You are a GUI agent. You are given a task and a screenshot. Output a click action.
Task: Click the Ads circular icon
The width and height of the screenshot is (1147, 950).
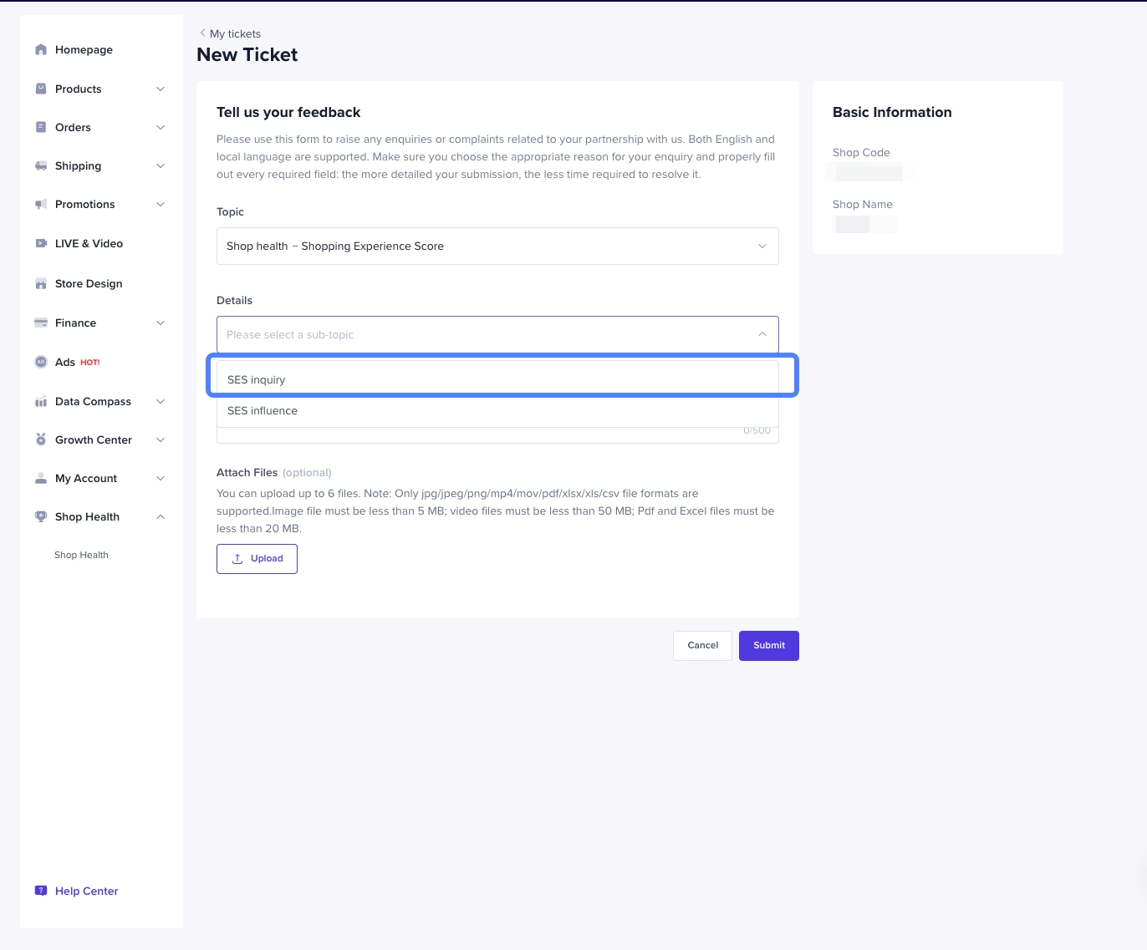pos(41,363)
